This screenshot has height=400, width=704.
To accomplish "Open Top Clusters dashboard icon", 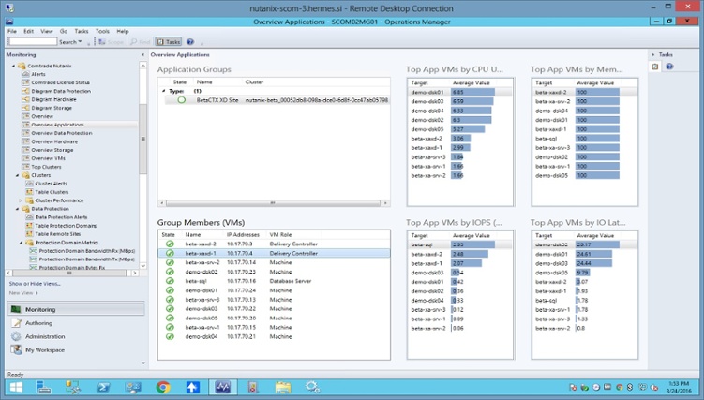I will pyautogui.click(x=26, y=167).
